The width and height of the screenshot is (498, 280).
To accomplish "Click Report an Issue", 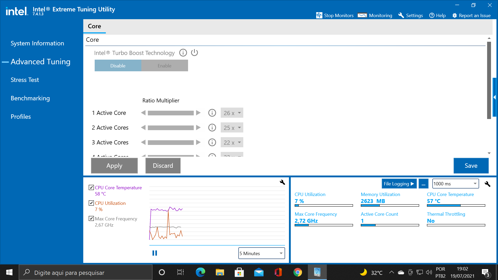I will tap(471, 15).
